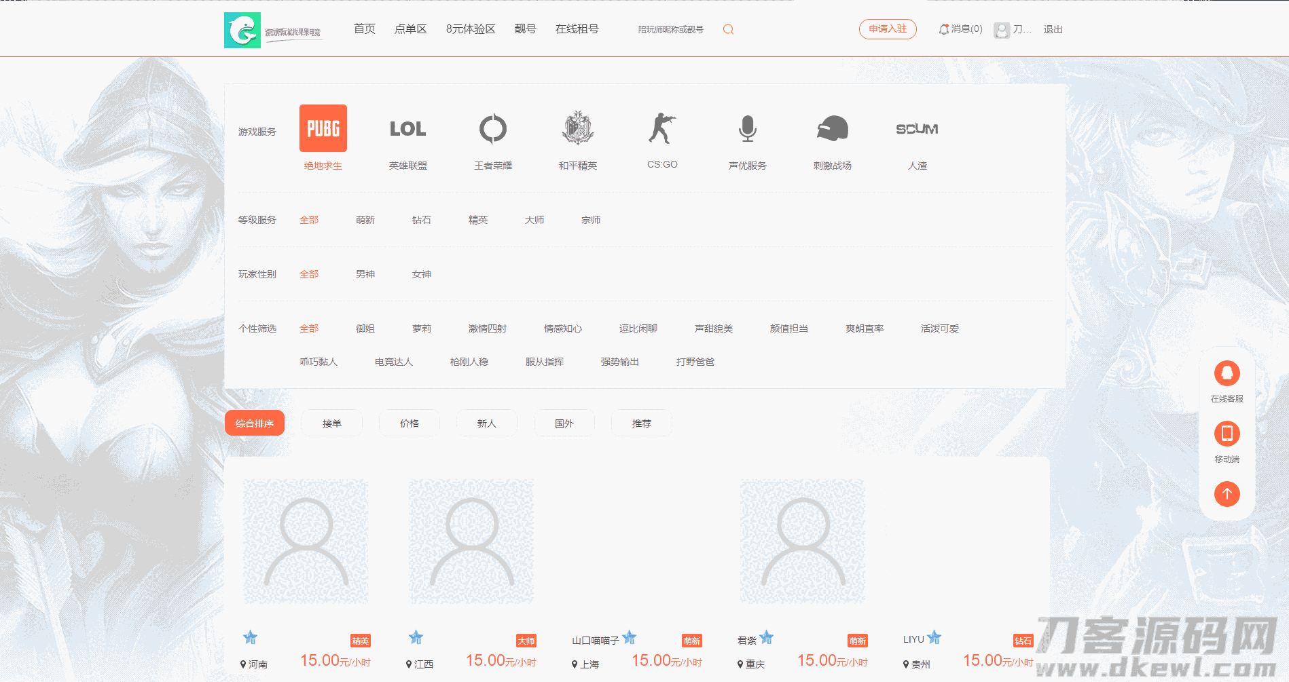The image size is (1289, 682).
Task: Filter personality by 御姐
Action: (365, 328)
